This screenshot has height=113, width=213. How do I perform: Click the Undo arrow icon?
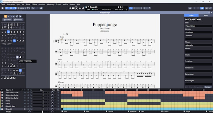pyautogui.click(x=33, y=8)
